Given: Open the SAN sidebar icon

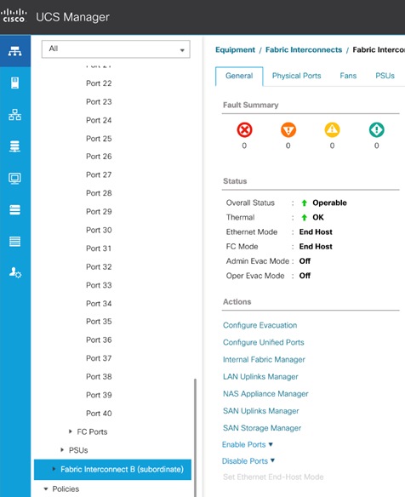Looking at the screenshot, I should point(15,146).
